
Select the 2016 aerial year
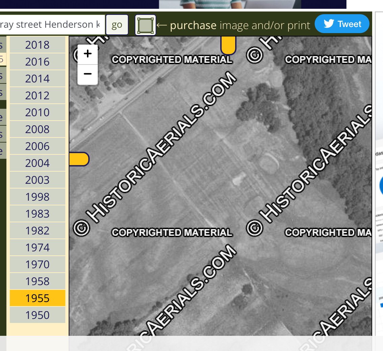click(37, 62)
